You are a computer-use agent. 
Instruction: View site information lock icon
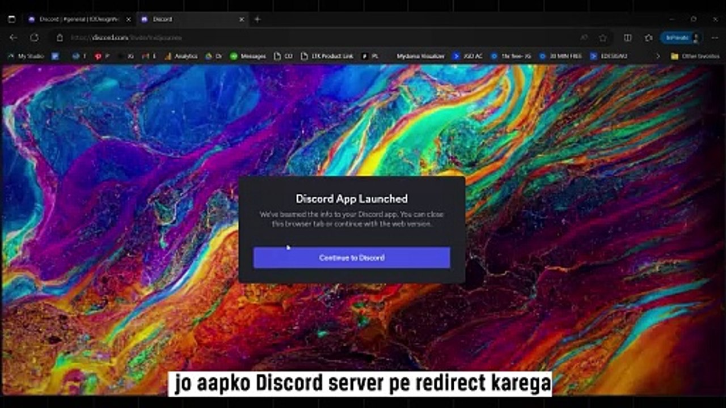click(60, 38)
